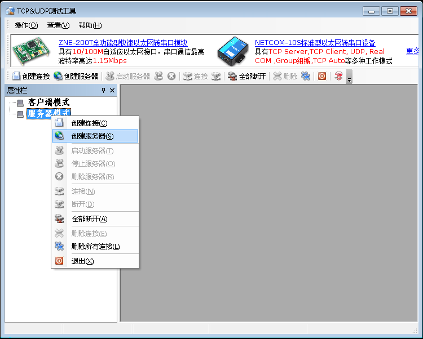Click the 更多 link in the banner
This screenshot has height=339, width=423.
point(412,51)
